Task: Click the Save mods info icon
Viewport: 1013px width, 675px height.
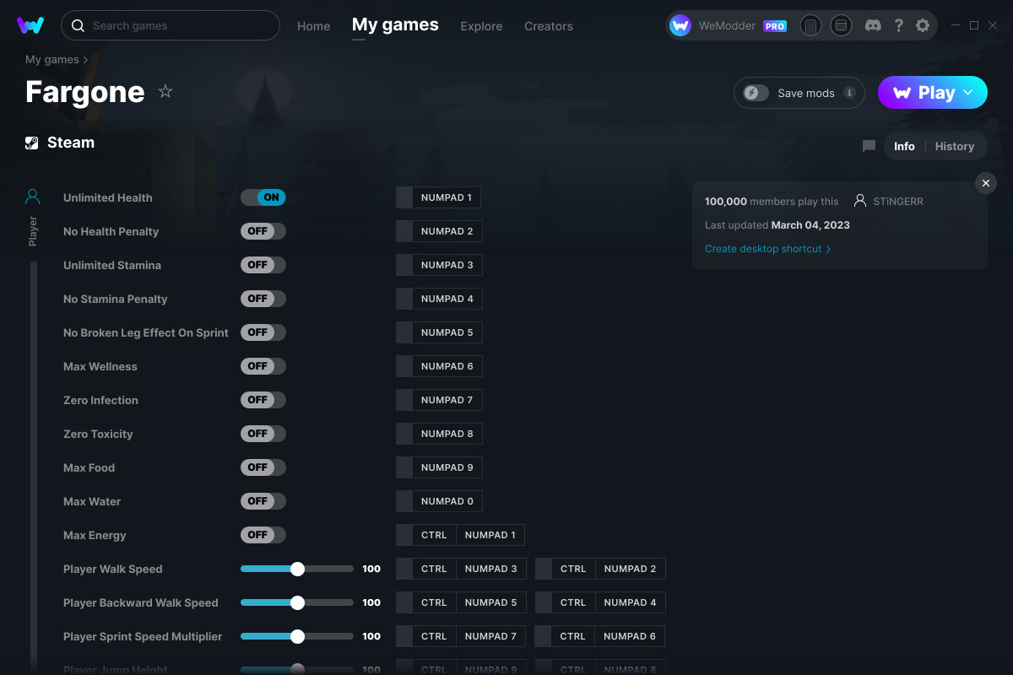Action: (x=850, y=93)
